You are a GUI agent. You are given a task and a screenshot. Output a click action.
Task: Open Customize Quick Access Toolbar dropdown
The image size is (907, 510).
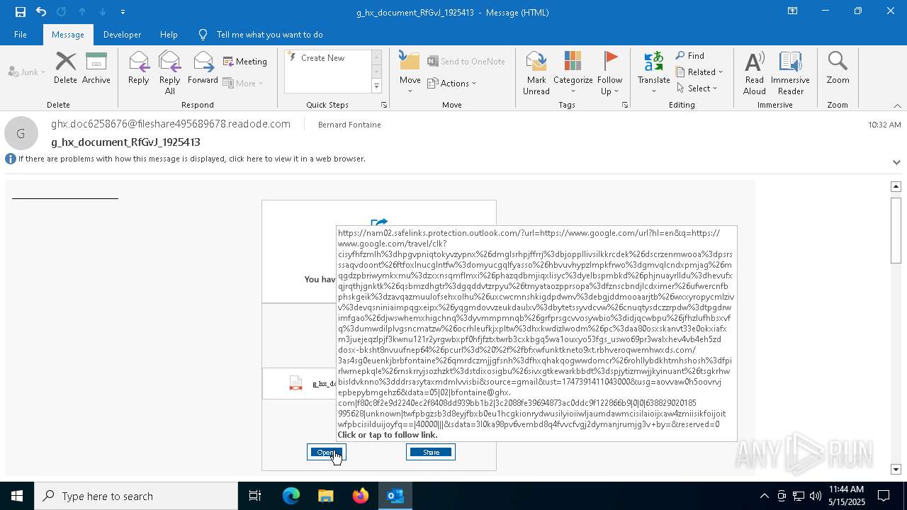[x=123, y=12]
